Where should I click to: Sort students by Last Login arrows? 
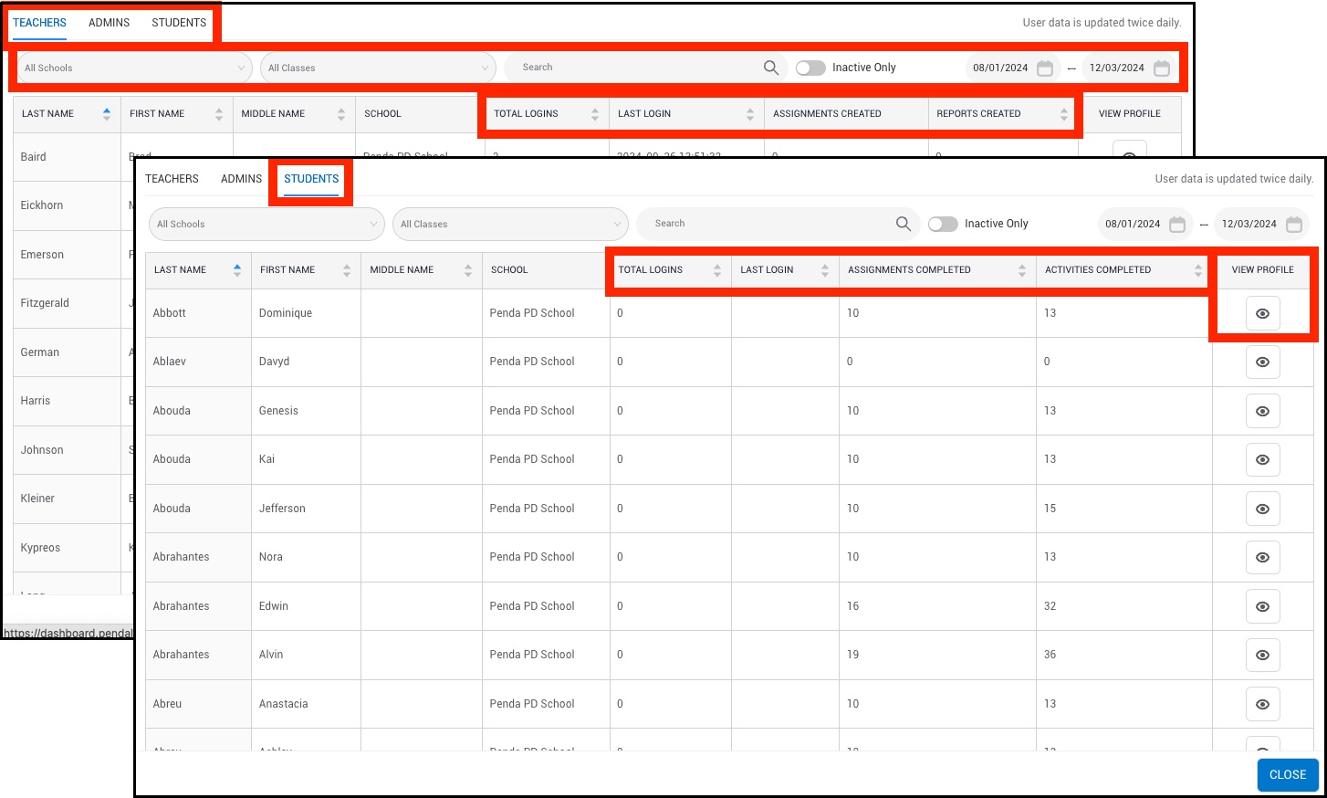coord(825,270)
